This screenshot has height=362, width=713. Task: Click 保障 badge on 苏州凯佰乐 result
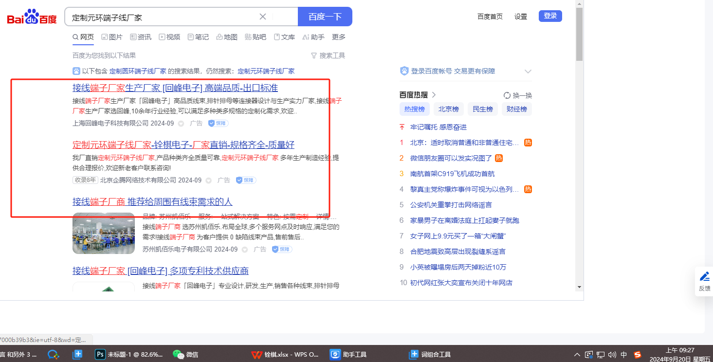(282, 250)
